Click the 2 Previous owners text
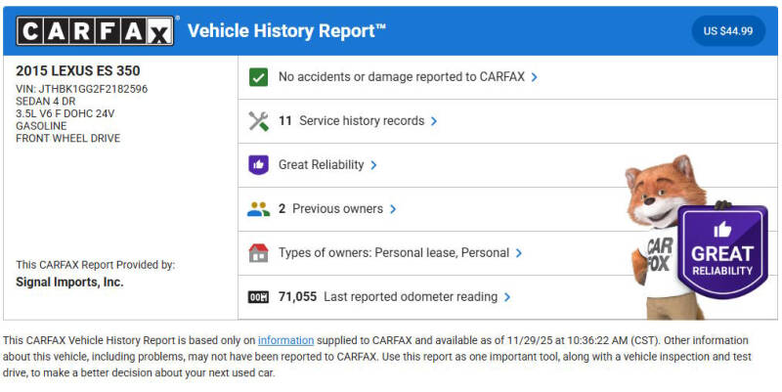 click(x=331, y=209)
